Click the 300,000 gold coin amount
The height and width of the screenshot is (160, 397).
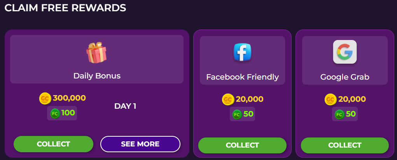pos(69,98)
